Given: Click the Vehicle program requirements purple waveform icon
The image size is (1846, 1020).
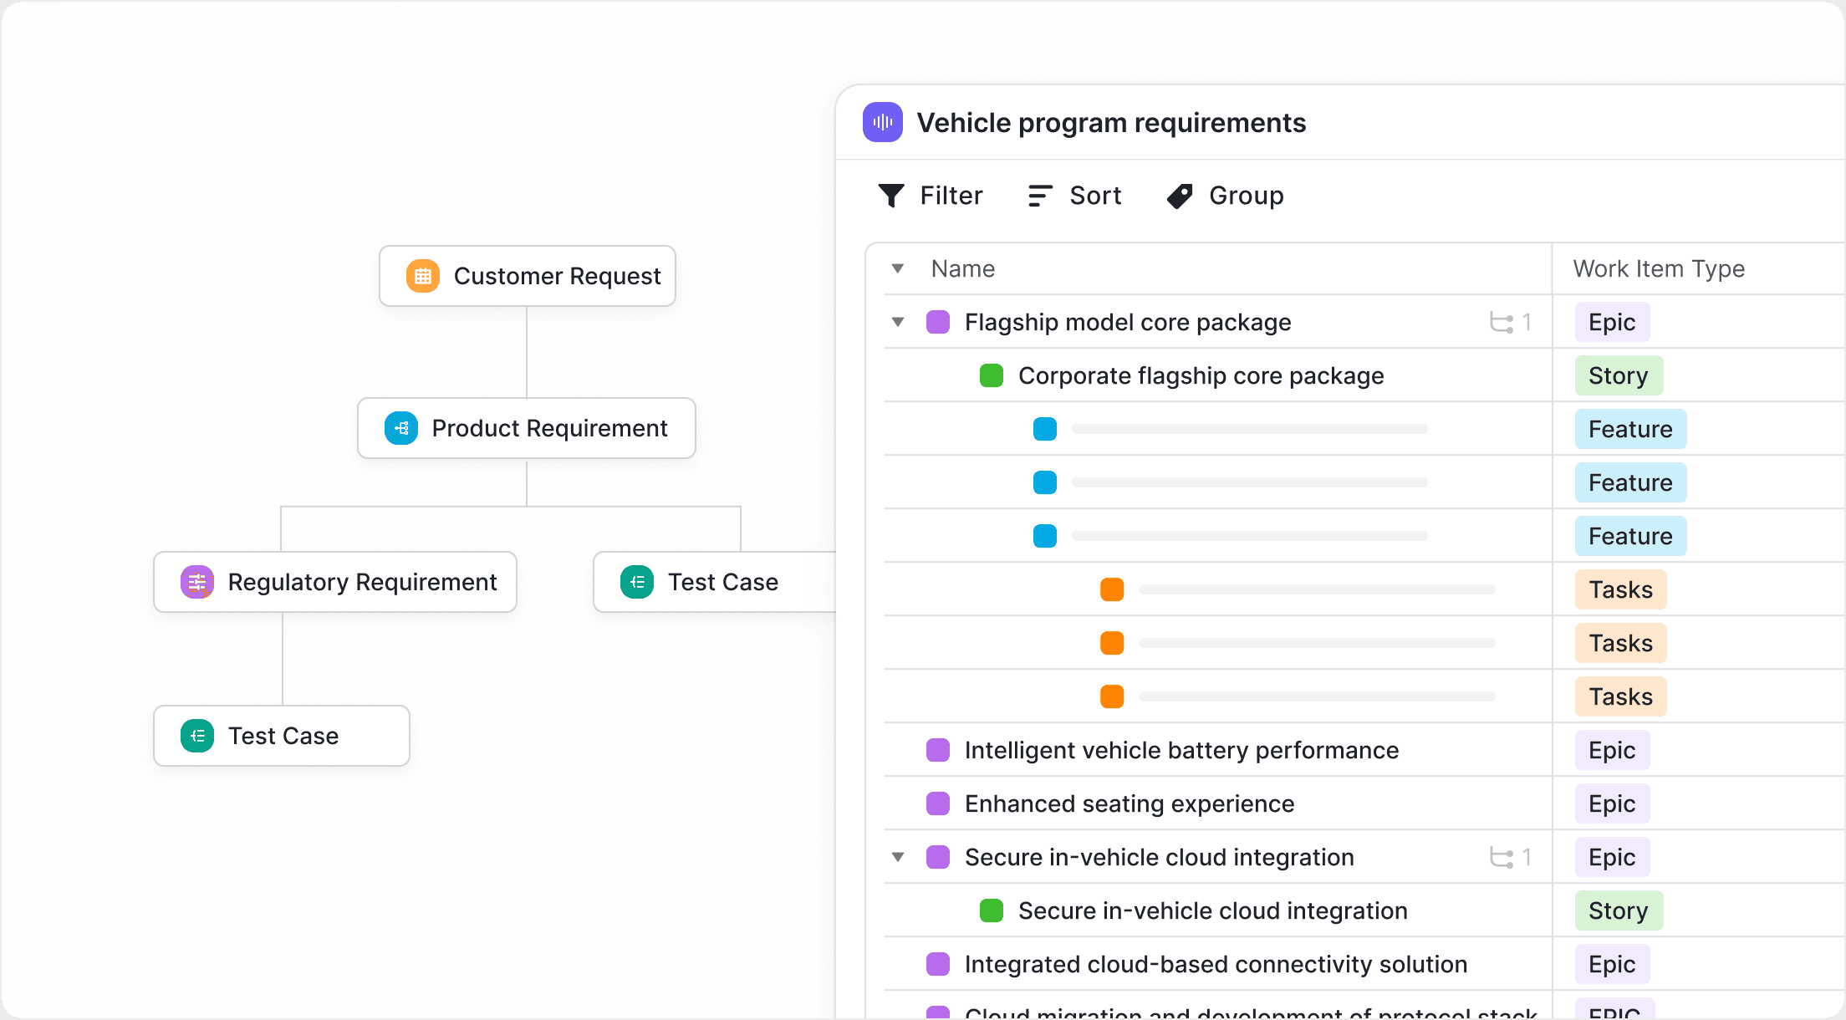Looking at the screenshot, I should 882,123.
